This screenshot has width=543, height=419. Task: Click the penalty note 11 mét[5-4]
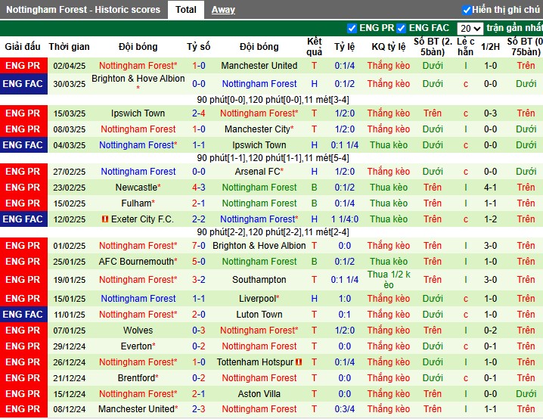click(x=327, y=158)
